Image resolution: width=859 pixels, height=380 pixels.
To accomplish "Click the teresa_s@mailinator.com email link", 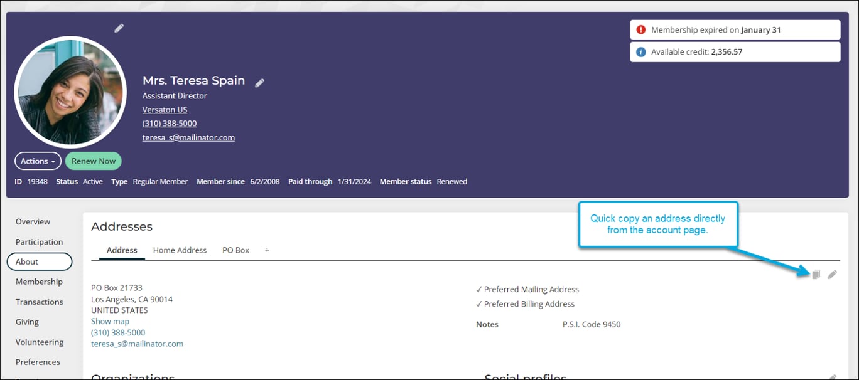I will 188,137.
